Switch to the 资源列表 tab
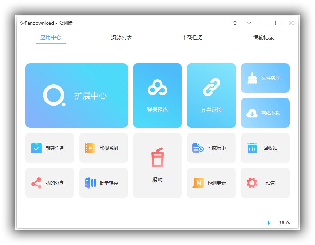 tap(122, 37)
